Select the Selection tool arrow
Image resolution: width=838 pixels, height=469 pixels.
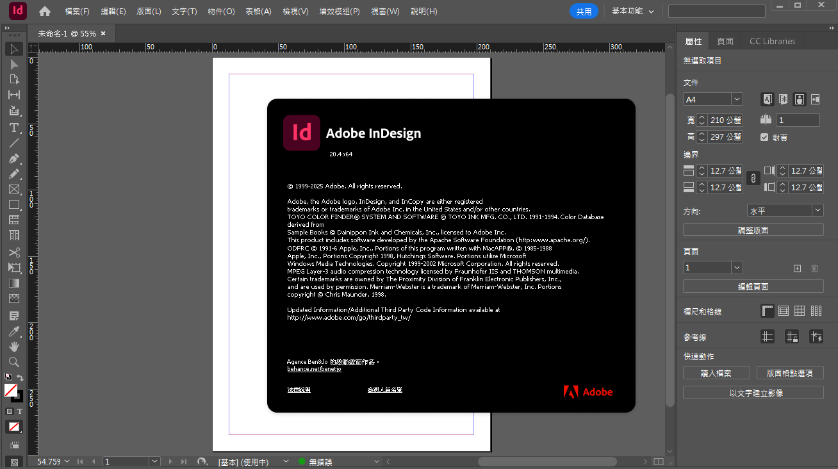(x=14, y=49)
